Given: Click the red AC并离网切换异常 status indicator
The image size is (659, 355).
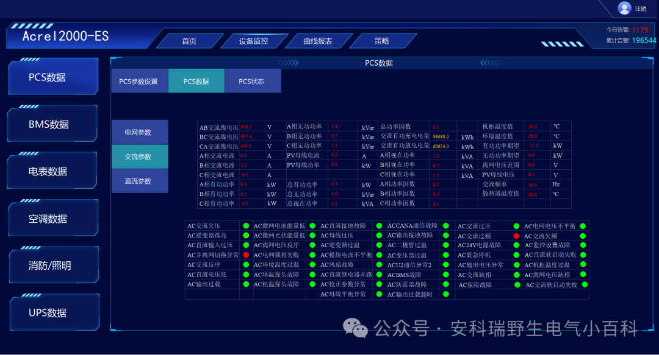Looking at the screenshot, I should coord(246,255).
